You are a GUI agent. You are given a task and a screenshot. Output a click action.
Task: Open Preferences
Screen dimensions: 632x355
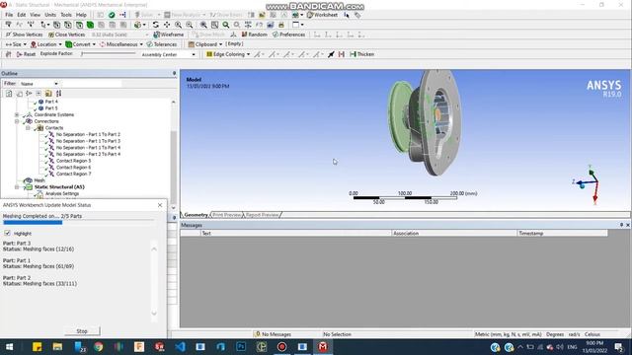[289, 35]
